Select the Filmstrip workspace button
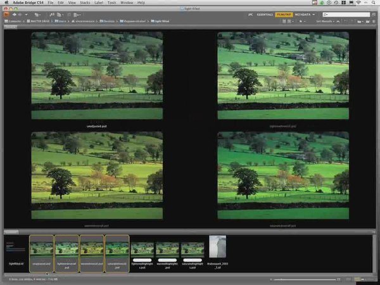 (283, 14)
